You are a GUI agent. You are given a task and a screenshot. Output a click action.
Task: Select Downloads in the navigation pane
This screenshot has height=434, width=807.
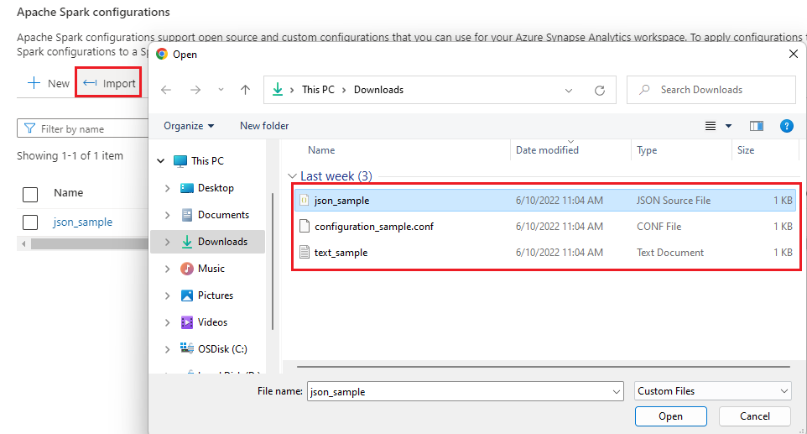(222, 242)
